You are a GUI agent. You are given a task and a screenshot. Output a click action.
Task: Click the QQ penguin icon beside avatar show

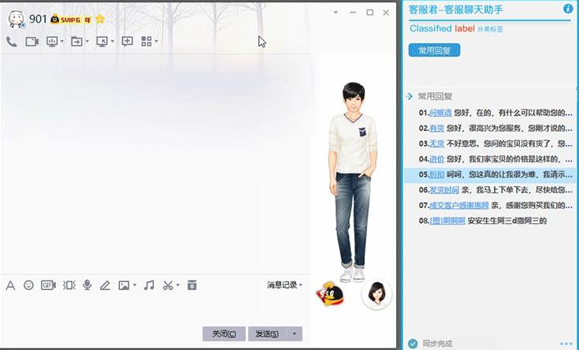point(330,294)
